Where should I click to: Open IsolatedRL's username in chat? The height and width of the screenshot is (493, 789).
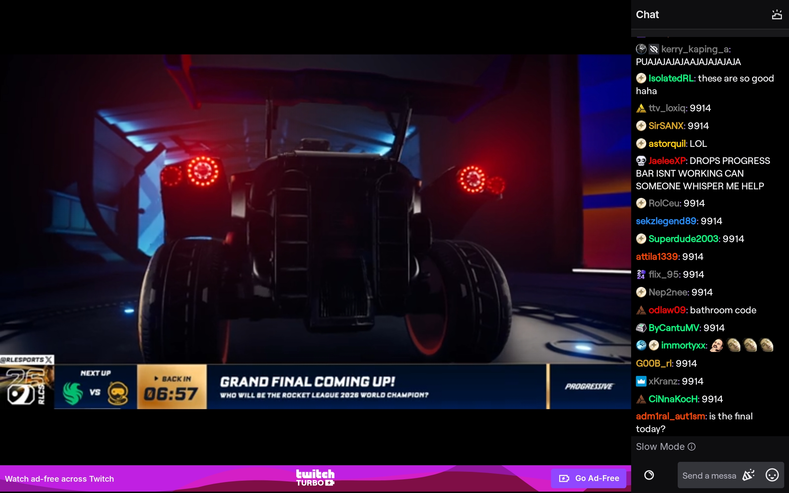[x=671, y=78]
